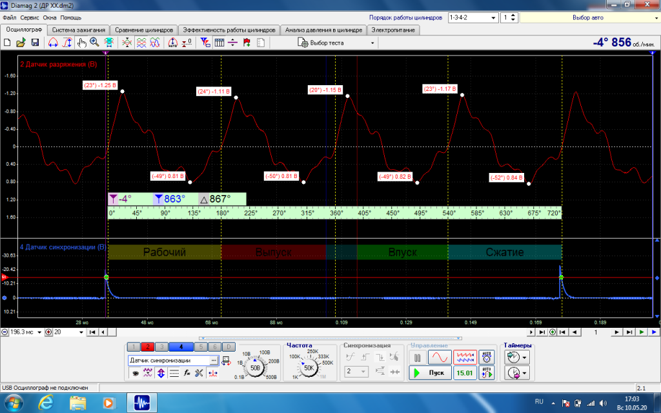The height and width of the screenshot is (413, 661).
Task: Open the Помощь menu
Action: [71, 17]
